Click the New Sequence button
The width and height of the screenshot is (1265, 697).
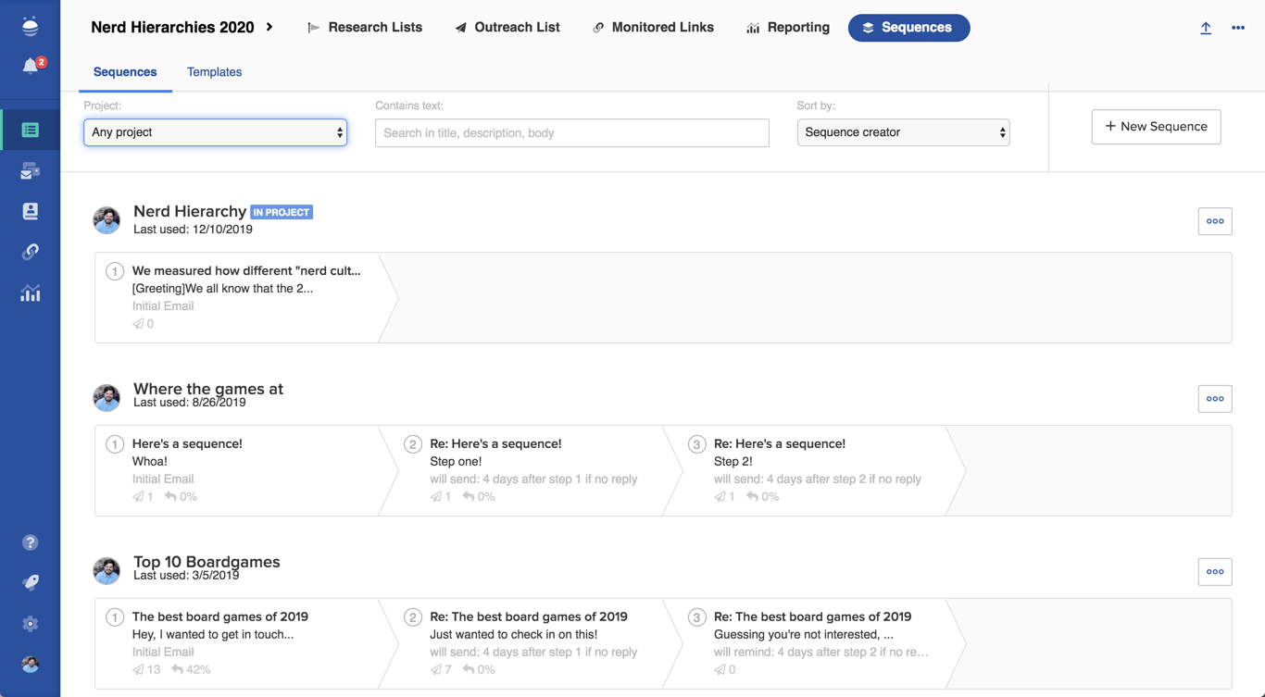[1156, 127]
